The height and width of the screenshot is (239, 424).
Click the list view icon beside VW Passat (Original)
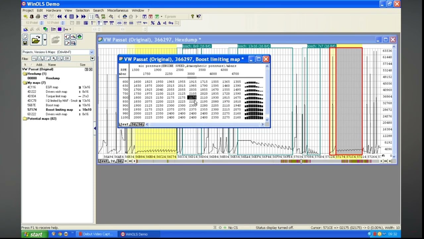pyautogui.click(x=86, y=69)
